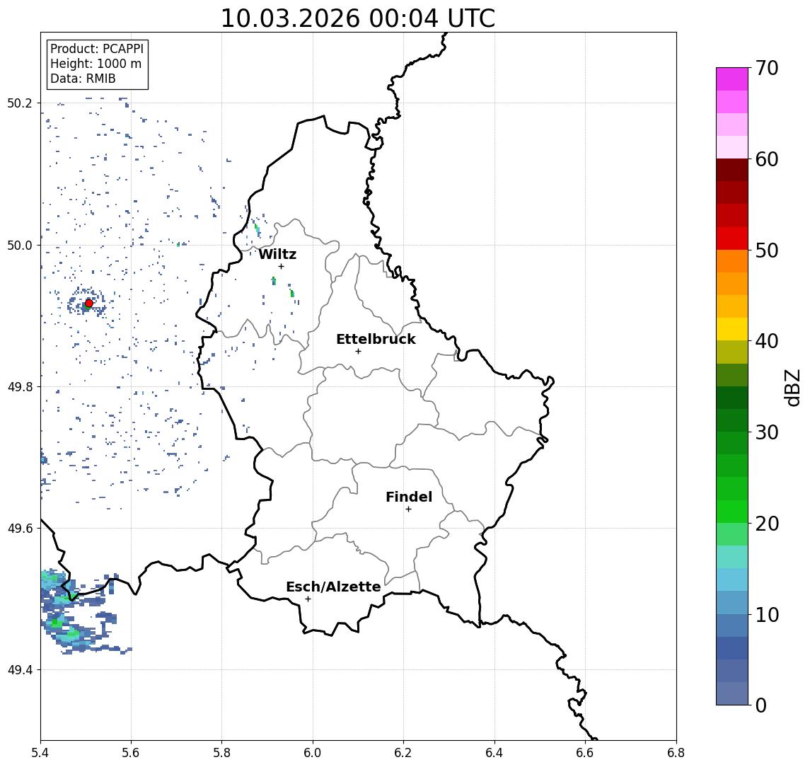Click the colorbar tick label 0
The image size is (810, 767).
[x=761, y=705]
